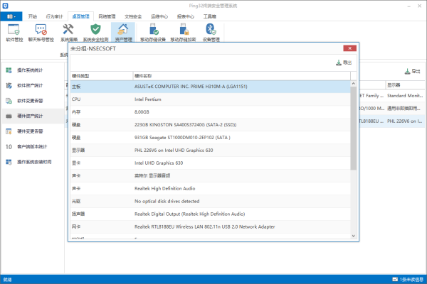Select the 931GB Seagate ST1000DM010 row
The height and width of the screenshot is (284, 427).
210,138
